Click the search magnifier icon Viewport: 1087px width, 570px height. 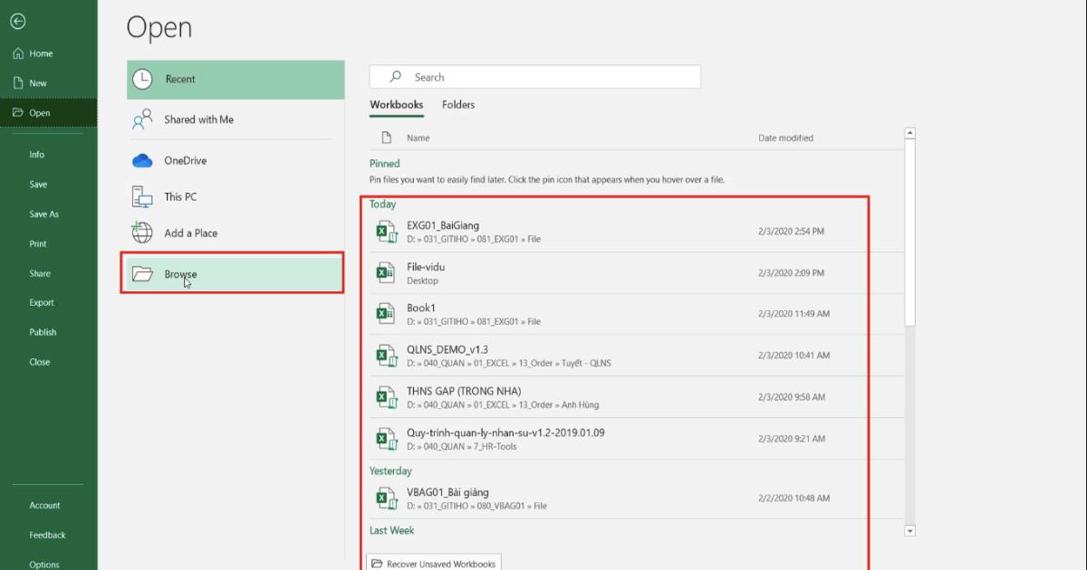click(x=397, y=76)
